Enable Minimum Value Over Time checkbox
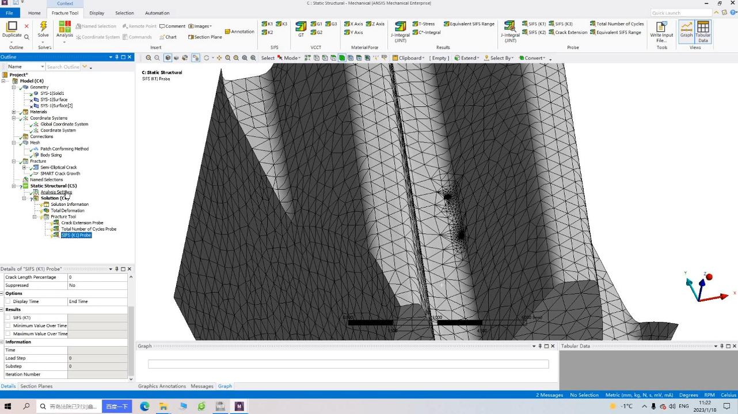The height and width of the screenshot is (414, 738). [8, 325]
